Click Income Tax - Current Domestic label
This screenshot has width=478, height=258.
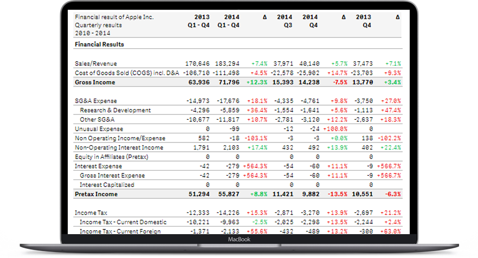(x=123, y=222)
